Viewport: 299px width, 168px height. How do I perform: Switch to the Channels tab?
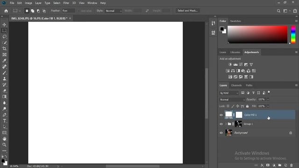point(236,85)
